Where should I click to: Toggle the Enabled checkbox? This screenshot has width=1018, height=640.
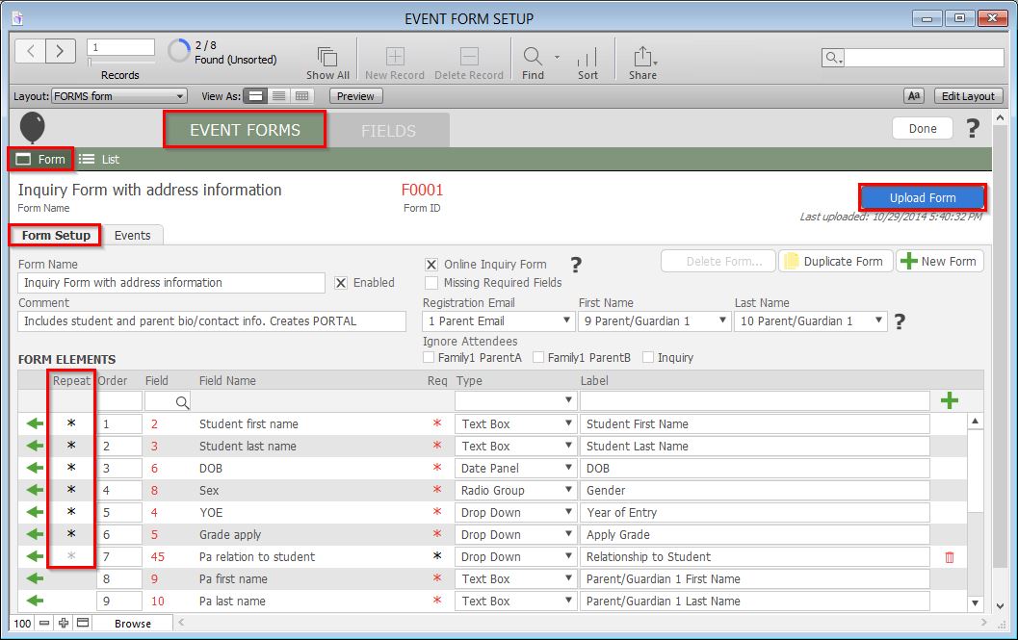point(341,283)
